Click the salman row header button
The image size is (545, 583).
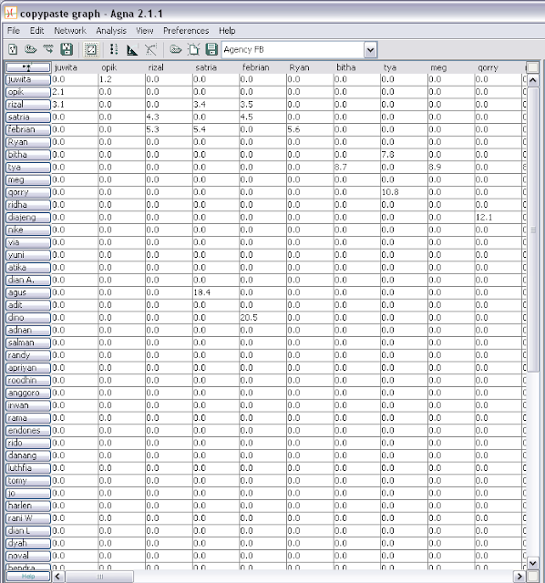click(x=28, y=343)
